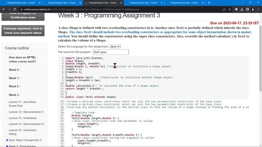
Task: Expand Week 2 in course outline
Action: 15,86
